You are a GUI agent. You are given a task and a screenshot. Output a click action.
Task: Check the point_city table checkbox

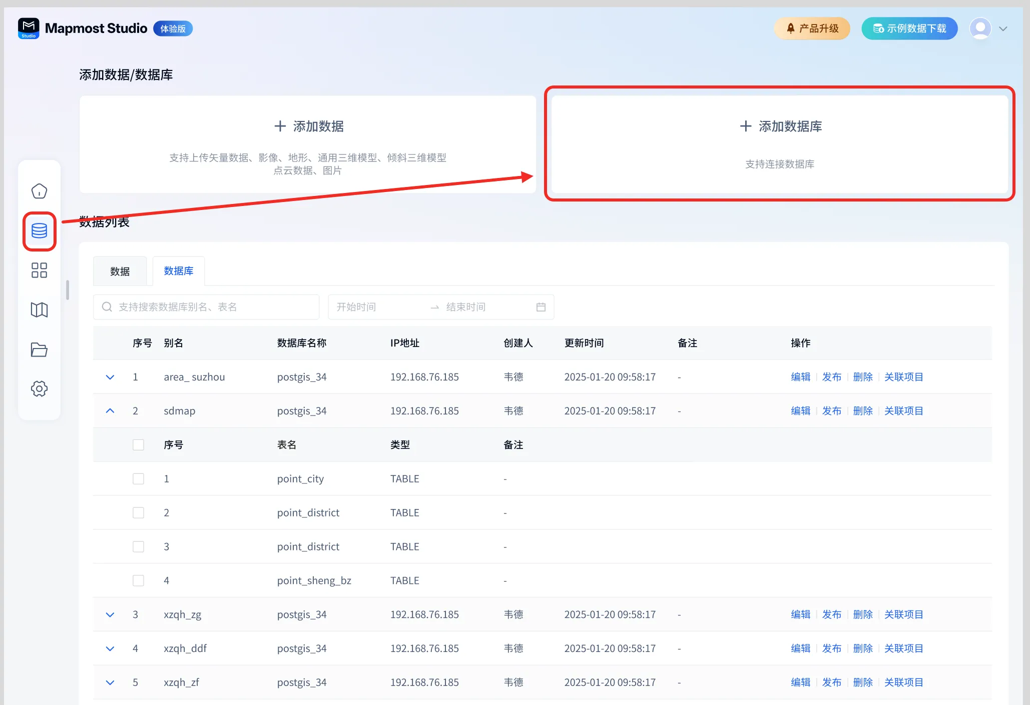(x=138, y=478)
